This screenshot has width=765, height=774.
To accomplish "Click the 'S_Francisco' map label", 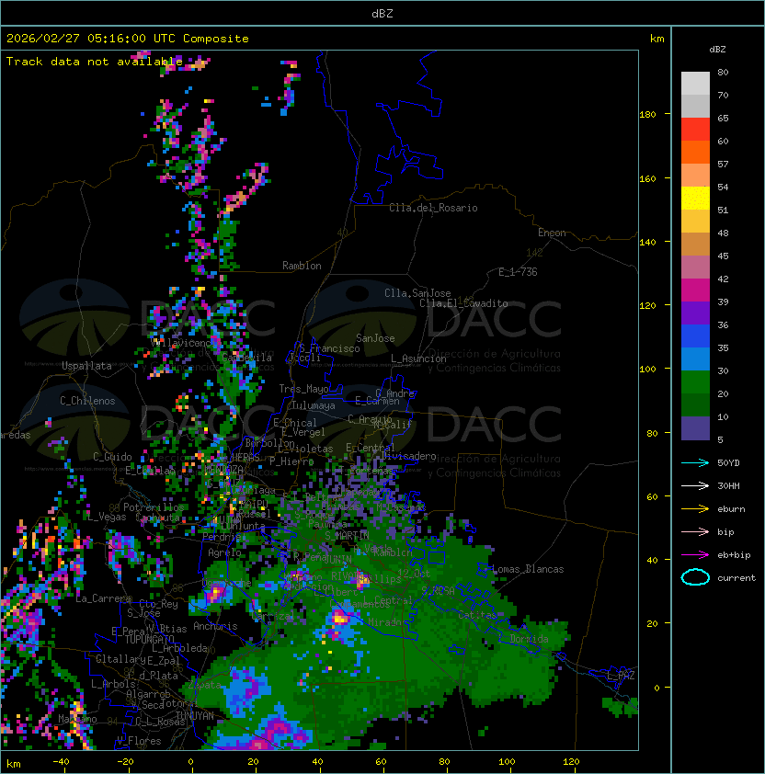I will click(x=330, y=348).
